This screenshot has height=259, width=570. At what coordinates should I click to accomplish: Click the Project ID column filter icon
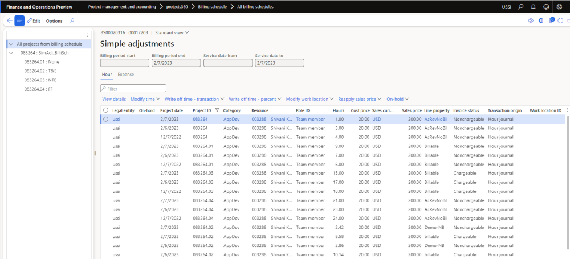(x=217, y=110)
